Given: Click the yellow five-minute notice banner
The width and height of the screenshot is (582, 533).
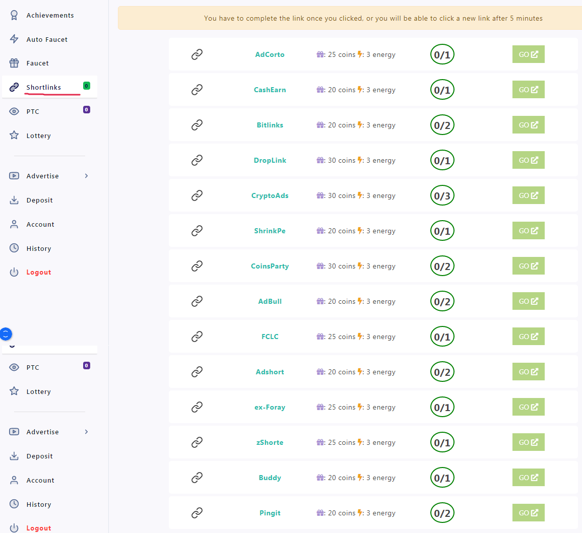Looking at the screenshot, I should (x=350, y=18).
